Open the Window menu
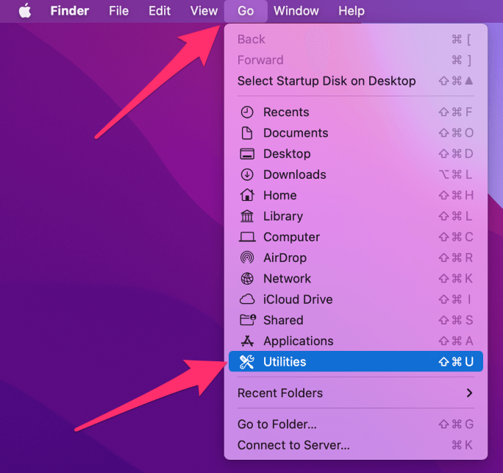Screen dimensions: 503x473 coord(296,11)
